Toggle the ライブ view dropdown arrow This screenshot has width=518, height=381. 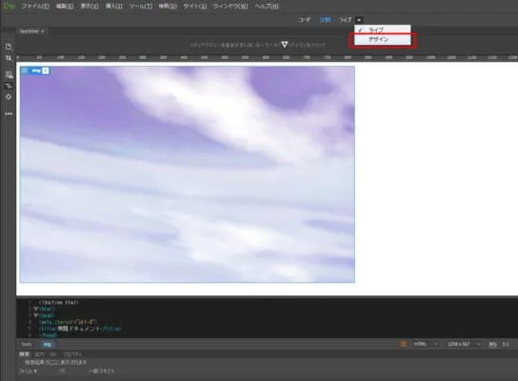(x=359, y=20)
